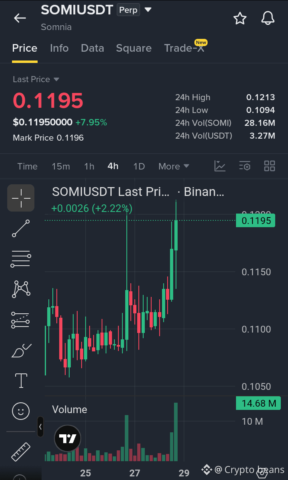Screen dimensions: 288x480
Task: Select the Time chart view
Action: (28, 166)
